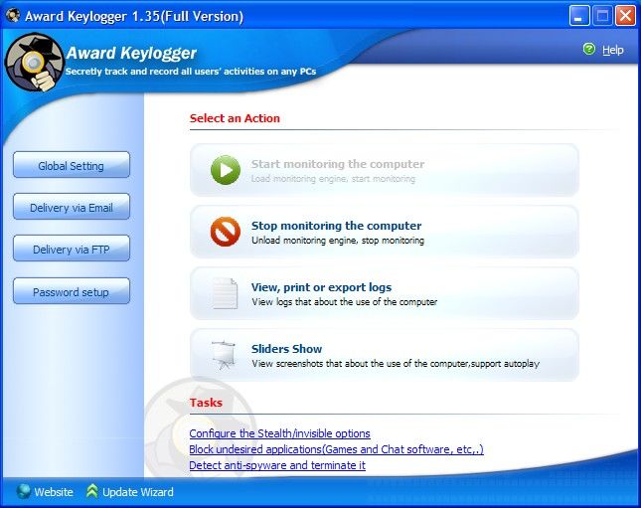Click 'View screenshots that about the use' description
This screenshot has height=508, width=641.
coord(396,364)
